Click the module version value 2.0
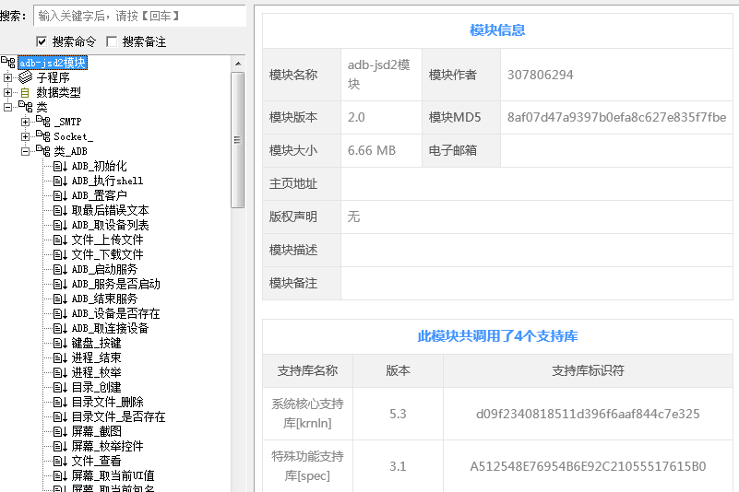This screenshot has height=492, width=739. (356, 117)
